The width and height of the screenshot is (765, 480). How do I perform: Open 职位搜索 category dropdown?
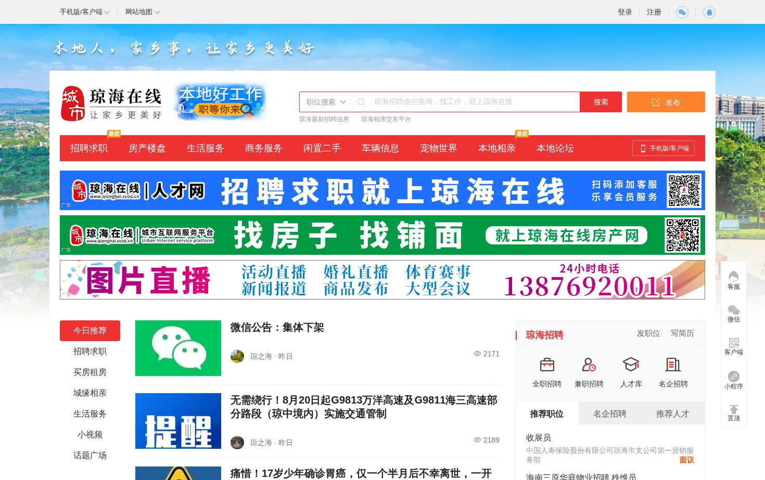click(x=326, y=102)
